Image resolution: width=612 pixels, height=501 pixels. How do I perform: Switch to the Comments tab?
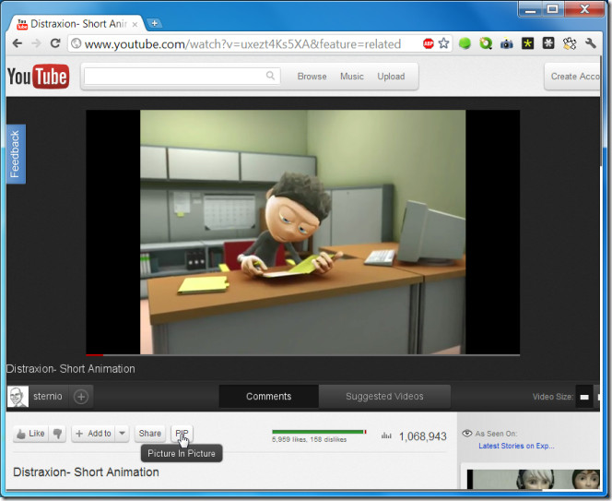268,396
